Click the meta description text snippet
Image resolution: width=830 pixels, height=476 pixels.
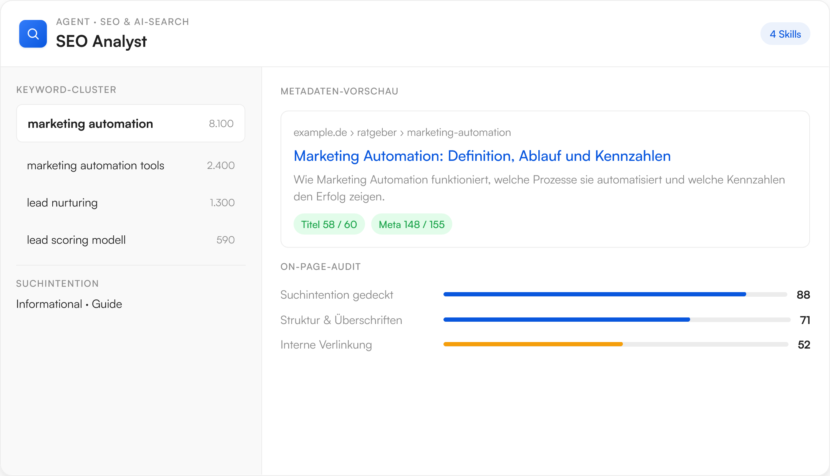(x=539, y=188)
